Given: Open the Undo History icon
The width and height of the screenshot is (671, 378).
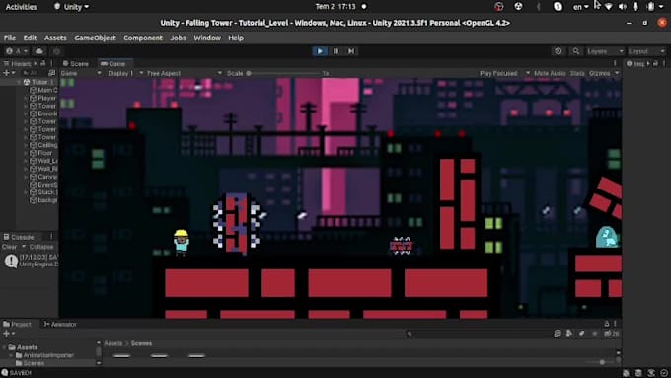Looking at the screenshot, I should [x=559, y=51].
